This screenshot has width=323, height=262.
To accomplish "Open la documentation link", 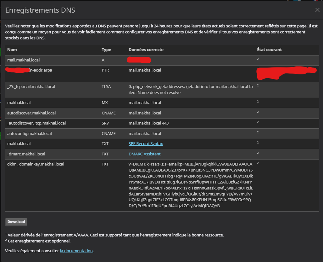I will pyautogui.click(x=76, y=251).
